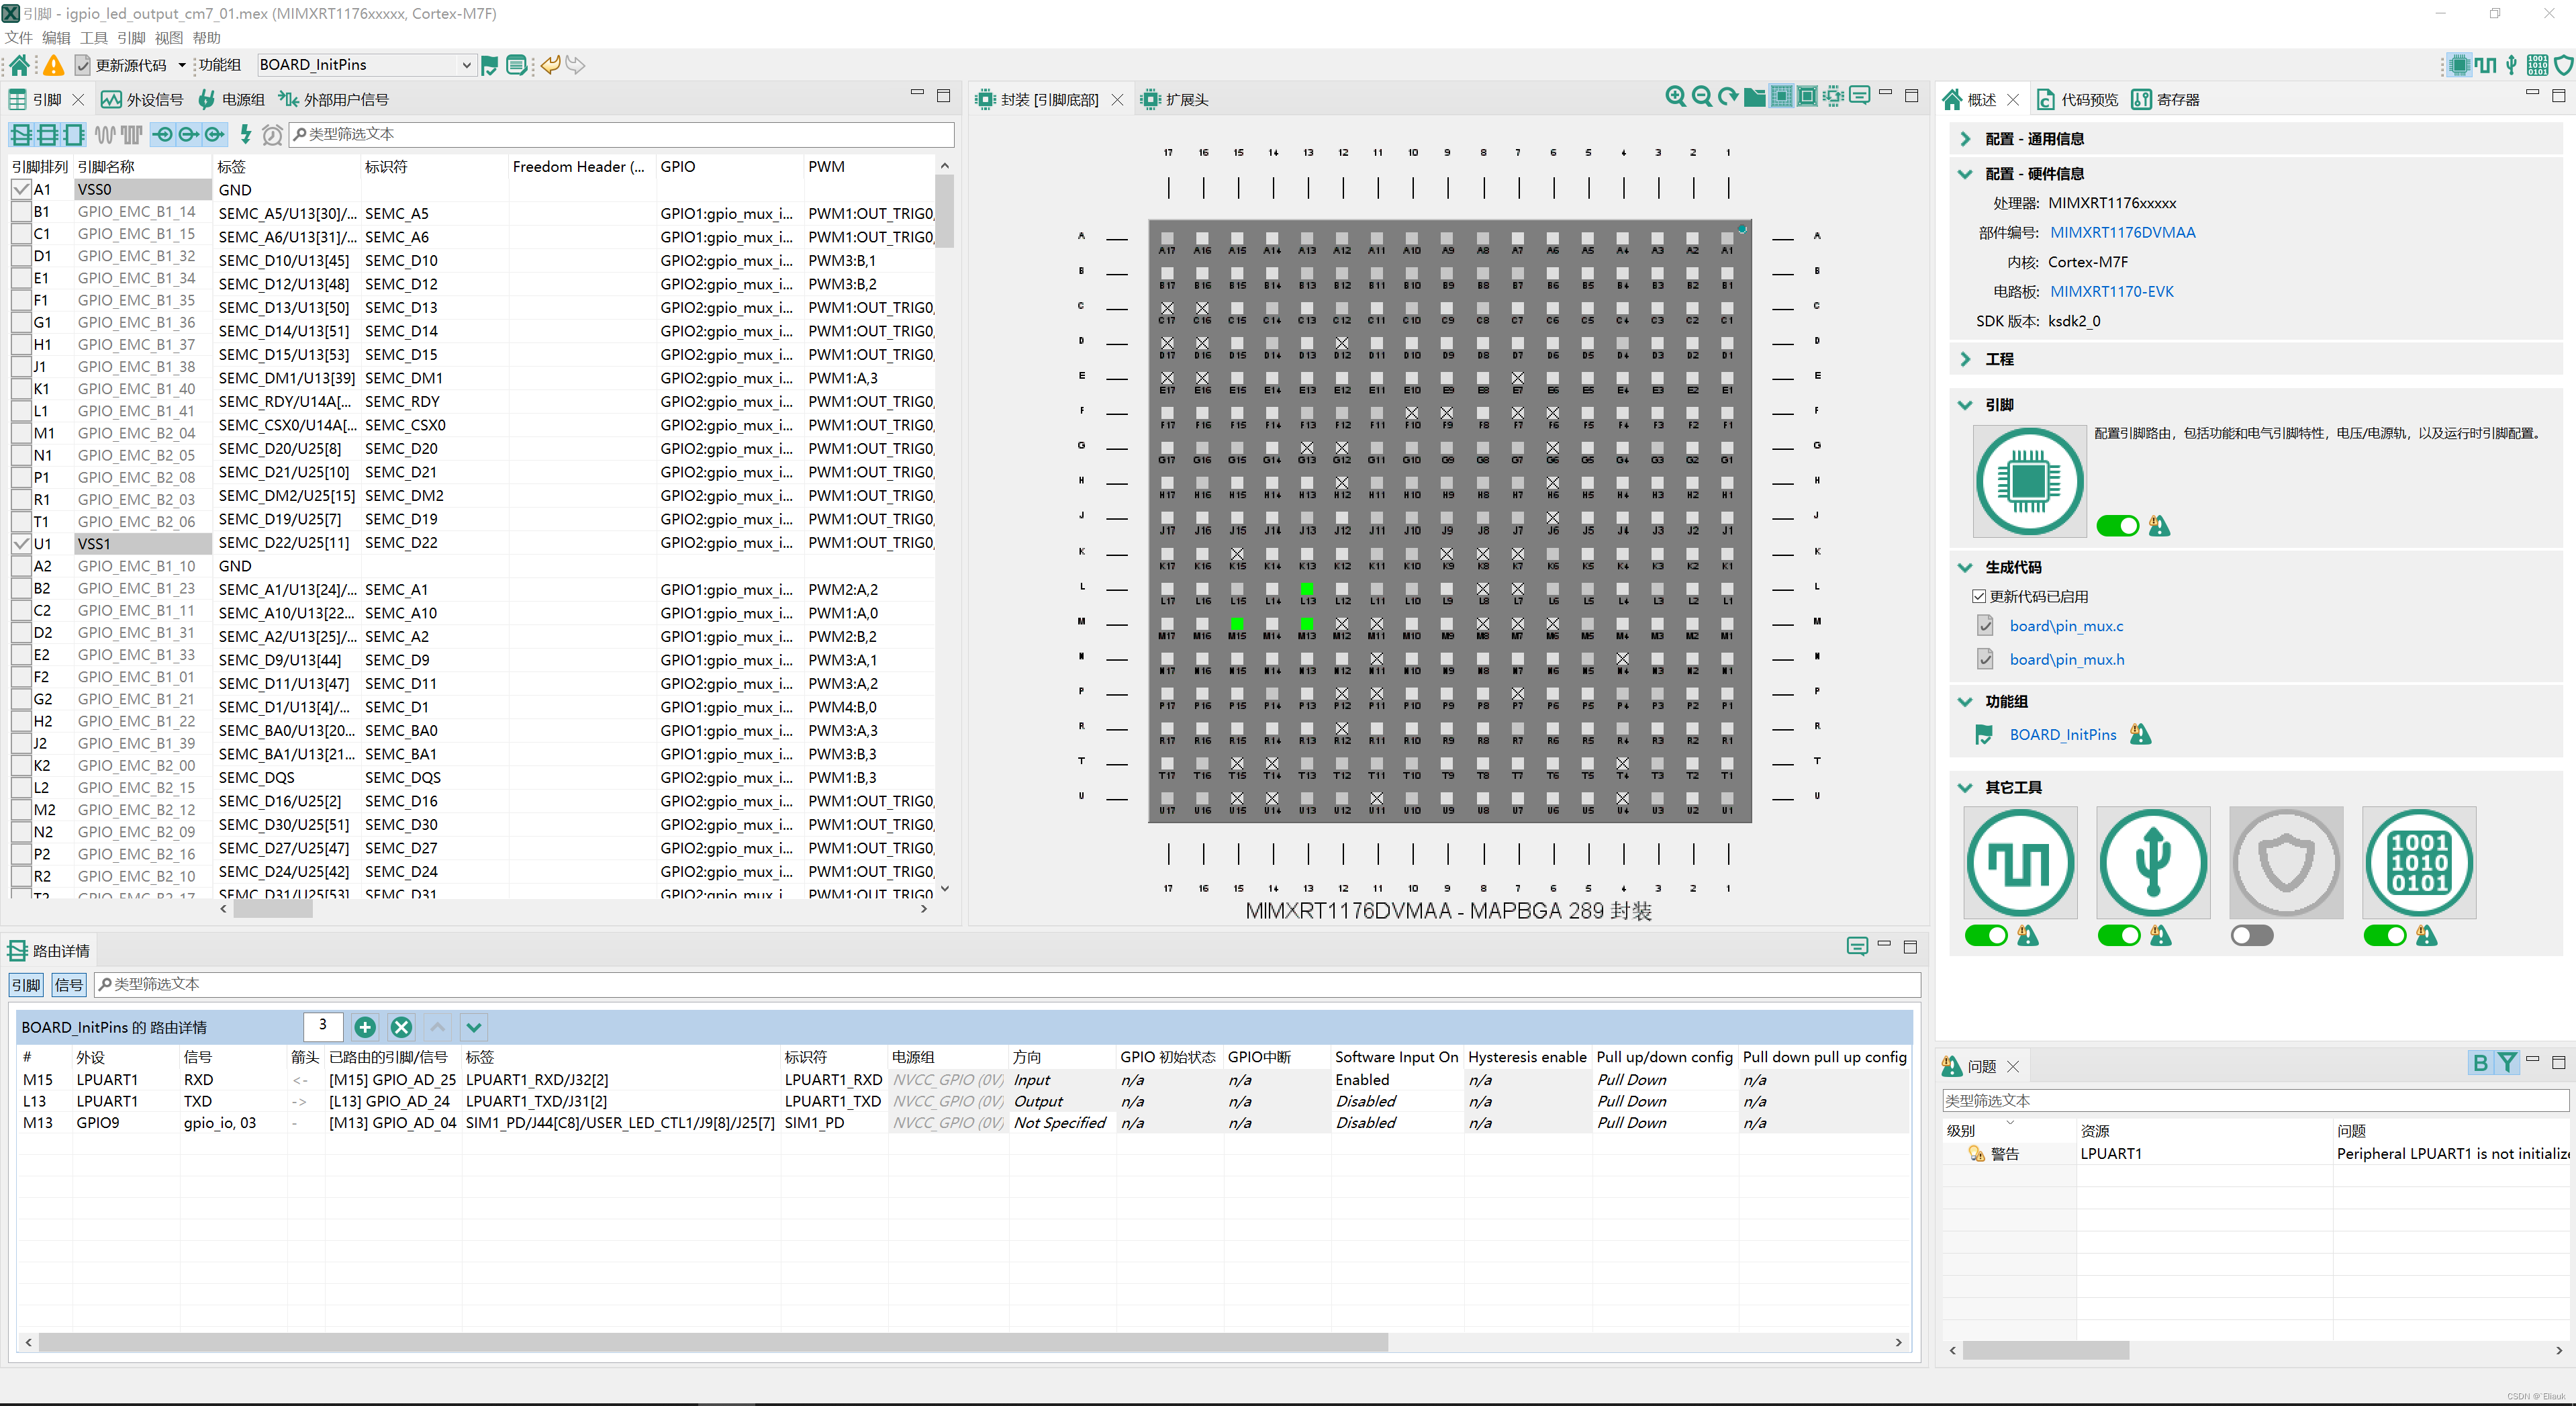Disable the green Pins tool toggle switch

[x=2119, y=525]
